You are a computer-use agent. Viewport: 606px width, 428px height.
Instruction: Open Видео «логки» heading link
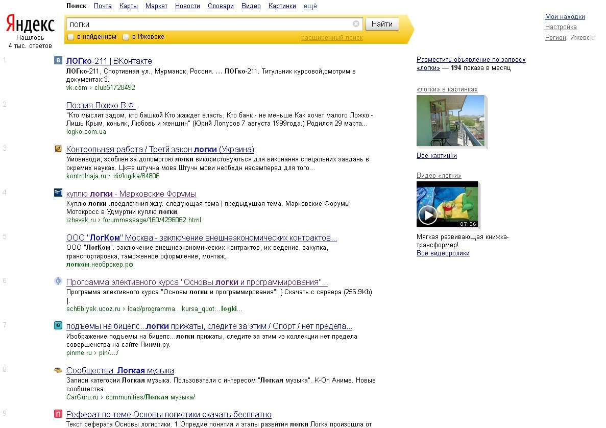[x=439, y=176]
